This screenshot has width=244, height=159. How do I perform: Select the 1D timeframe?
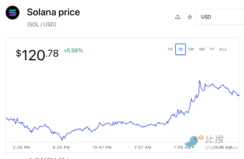[181, 49]
